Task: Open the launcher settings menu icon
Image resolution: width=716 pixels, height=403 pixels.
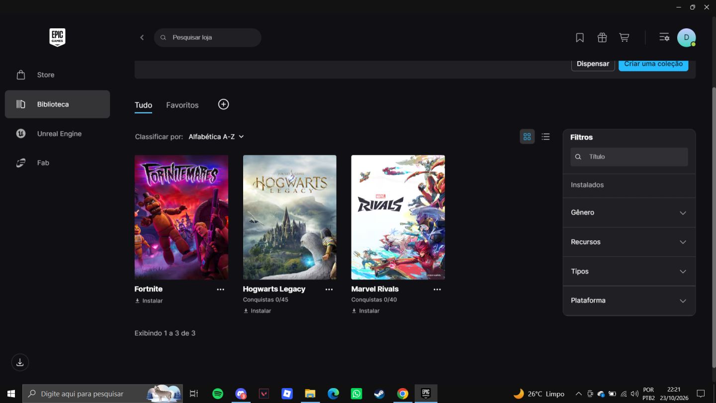Action: [x=664, y=37]
